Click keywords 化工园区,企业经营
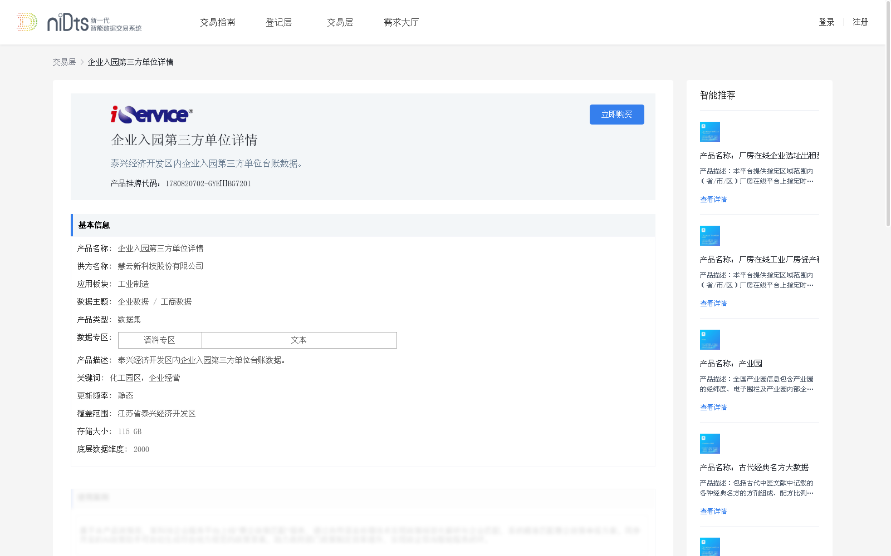891x556 pixels. click(x=145, y=378)
